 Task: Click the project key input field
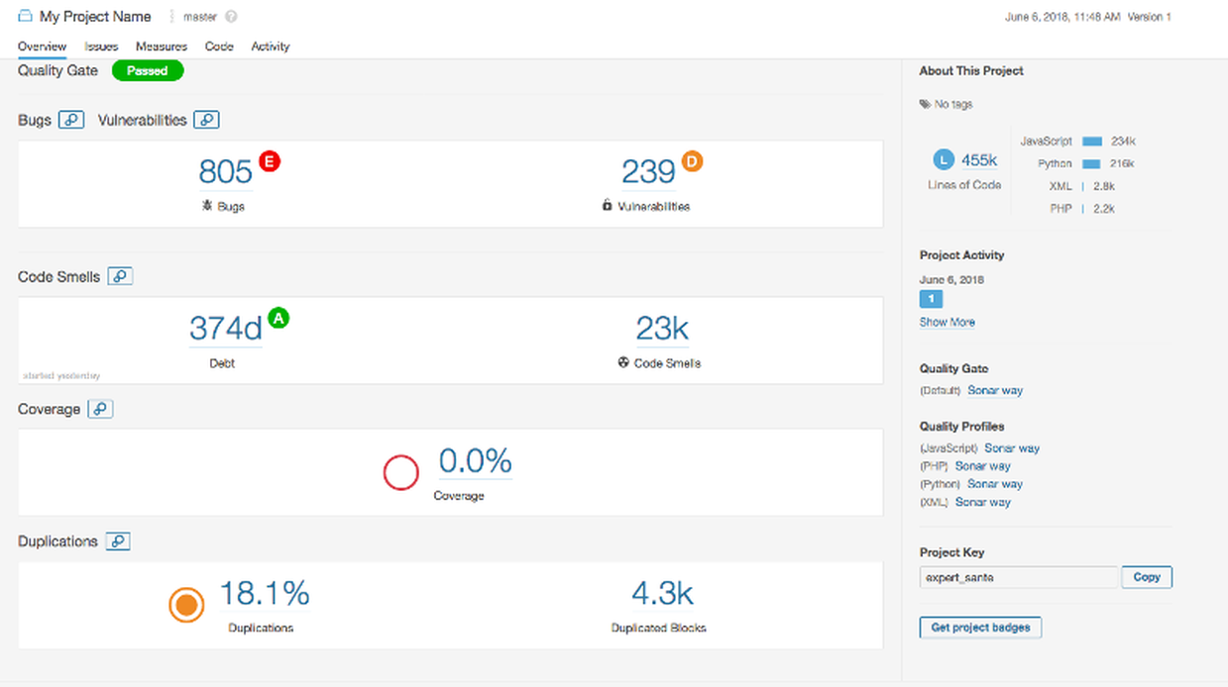[x=1018, y=577]
